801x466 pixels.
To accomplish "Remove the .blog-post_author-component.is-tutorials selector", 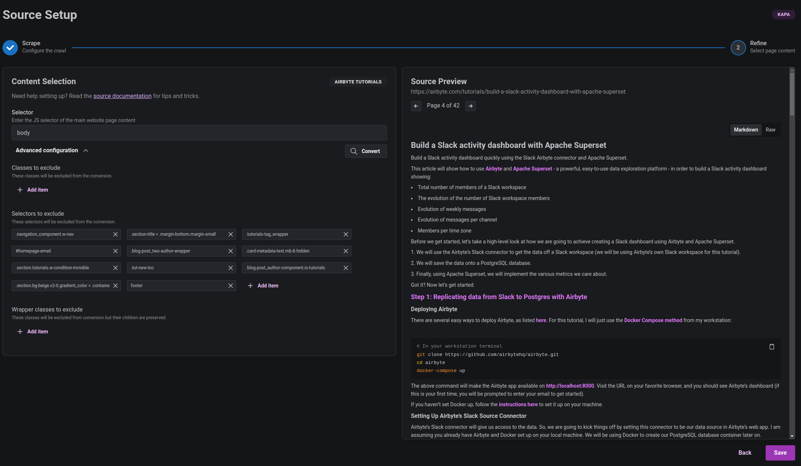I will [346, 268].
